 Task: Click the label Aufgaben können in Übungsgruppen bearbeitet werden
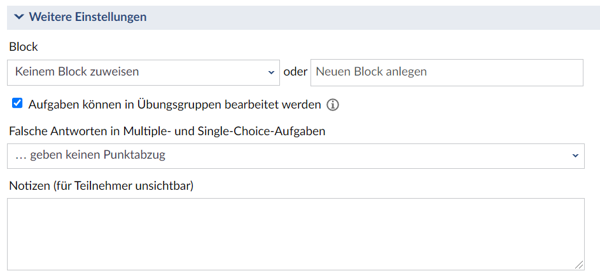(174, 104)
